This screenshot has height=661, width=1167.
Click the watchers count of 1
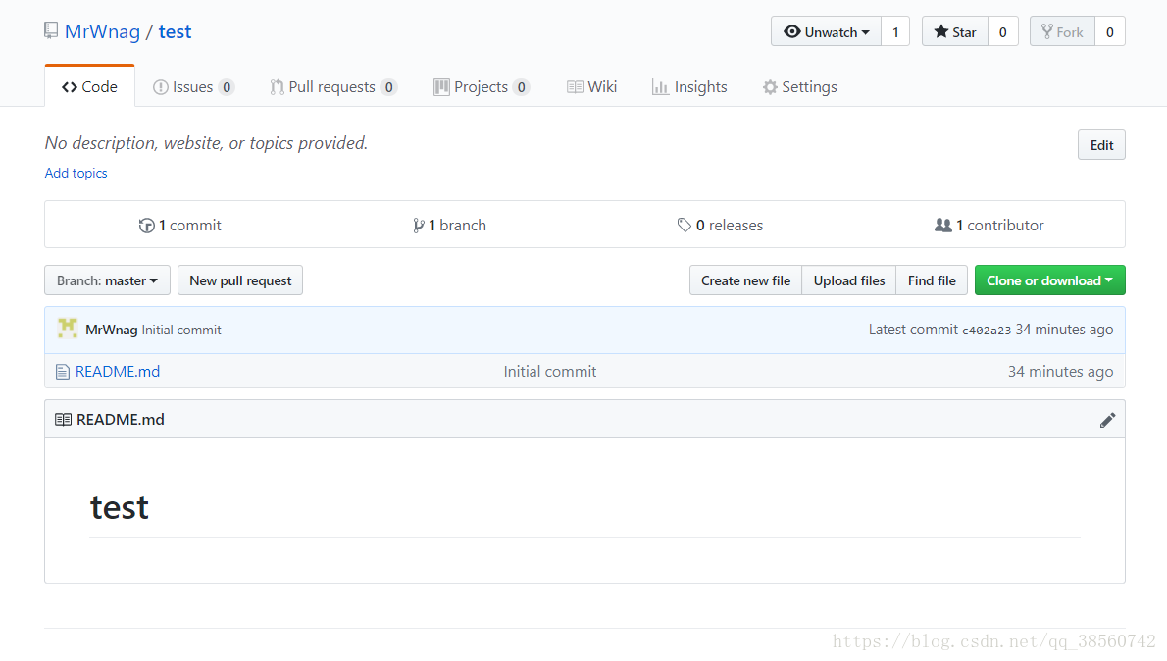click(x=895, y=32)
